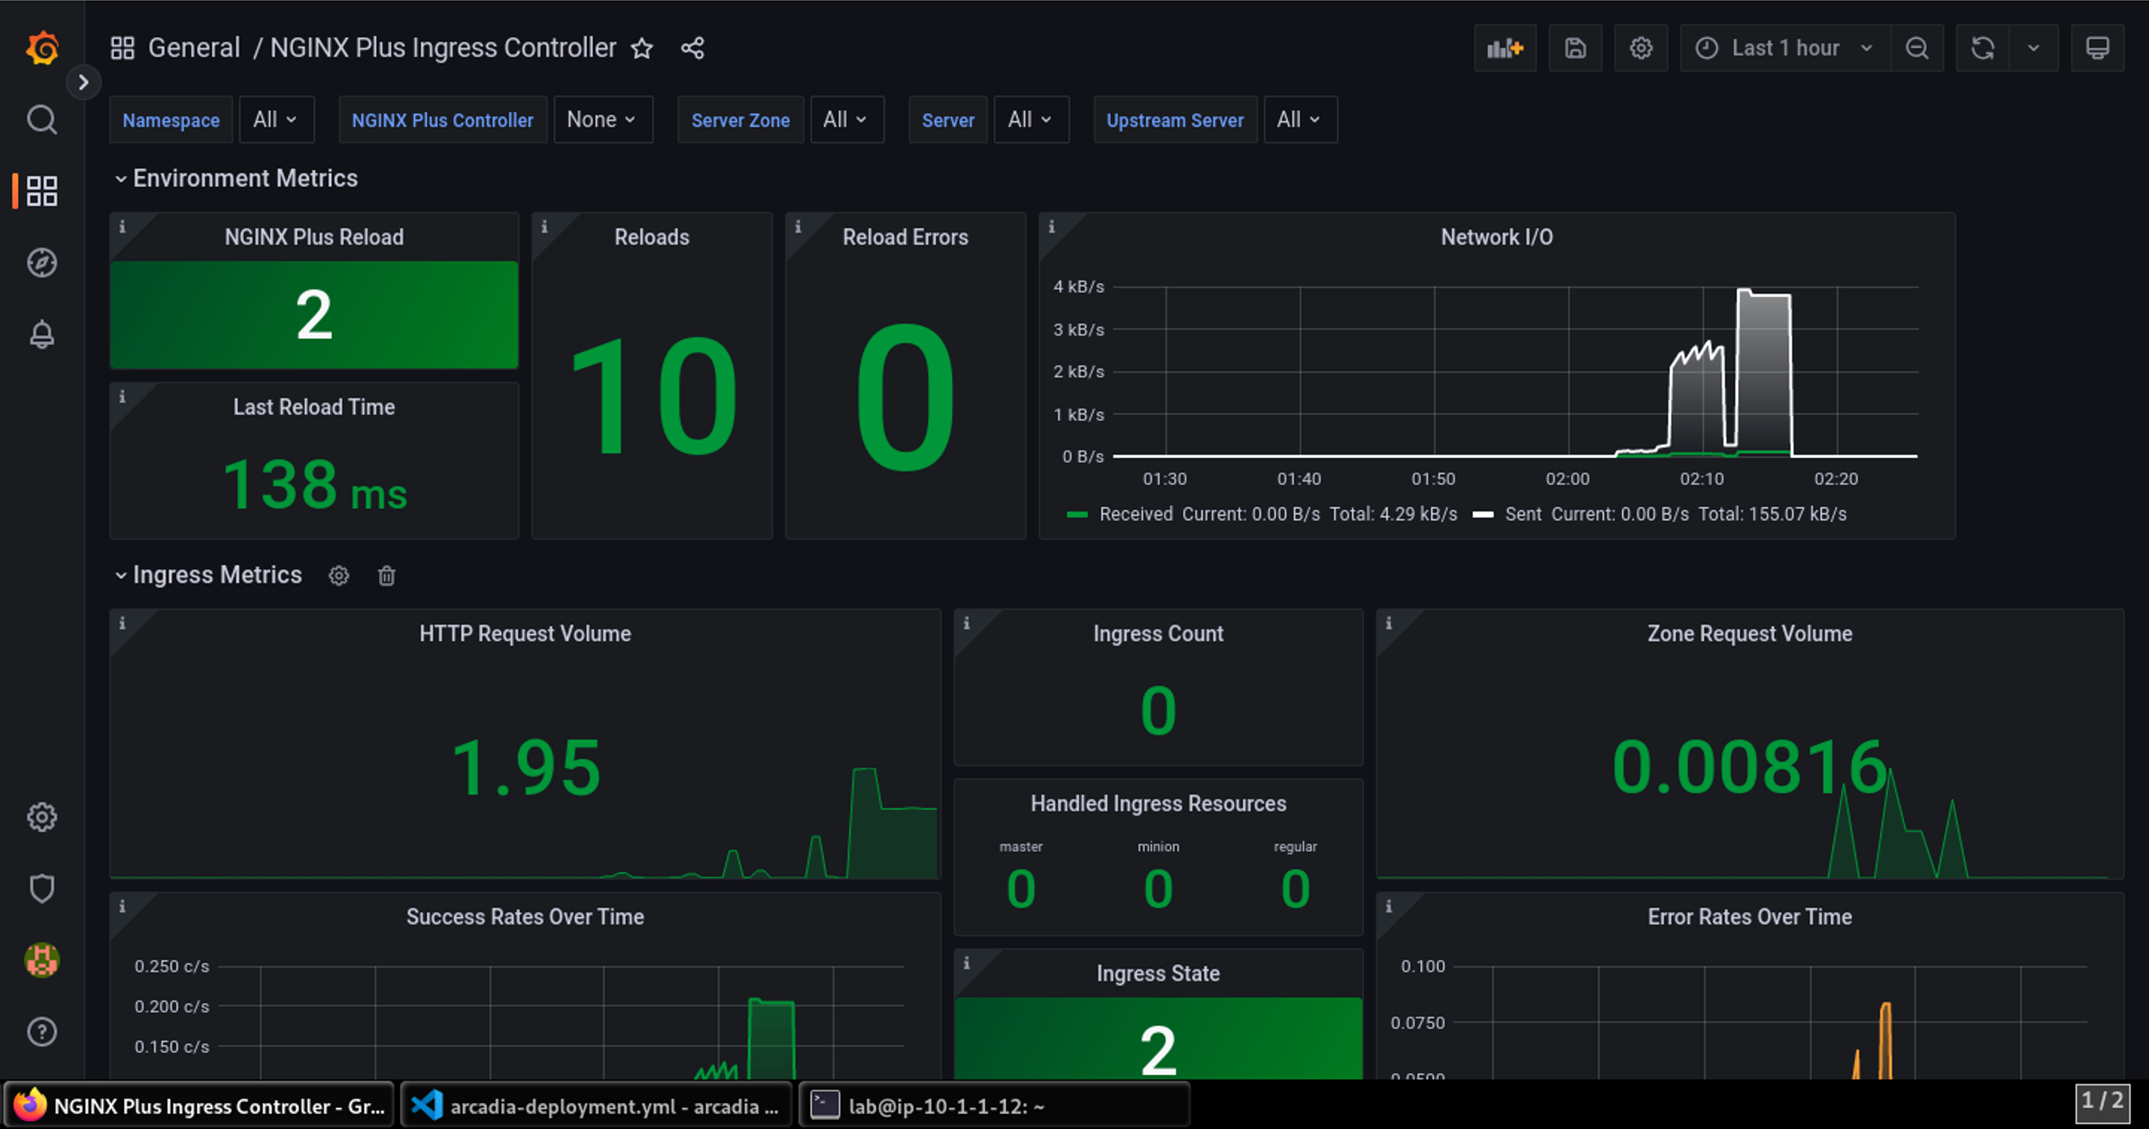Click the 138 ms reload time value
Viewport: 2149px width, 1129px height.
coord(314,485)
